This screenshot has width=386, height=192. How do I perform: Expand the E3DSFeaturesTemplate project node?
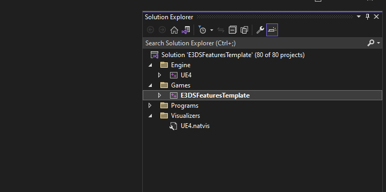click(159, 95)
